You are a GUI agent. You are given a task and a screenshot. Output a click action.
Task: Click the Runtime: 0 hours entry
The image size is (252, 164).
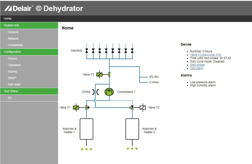click(x=201, y=51)
